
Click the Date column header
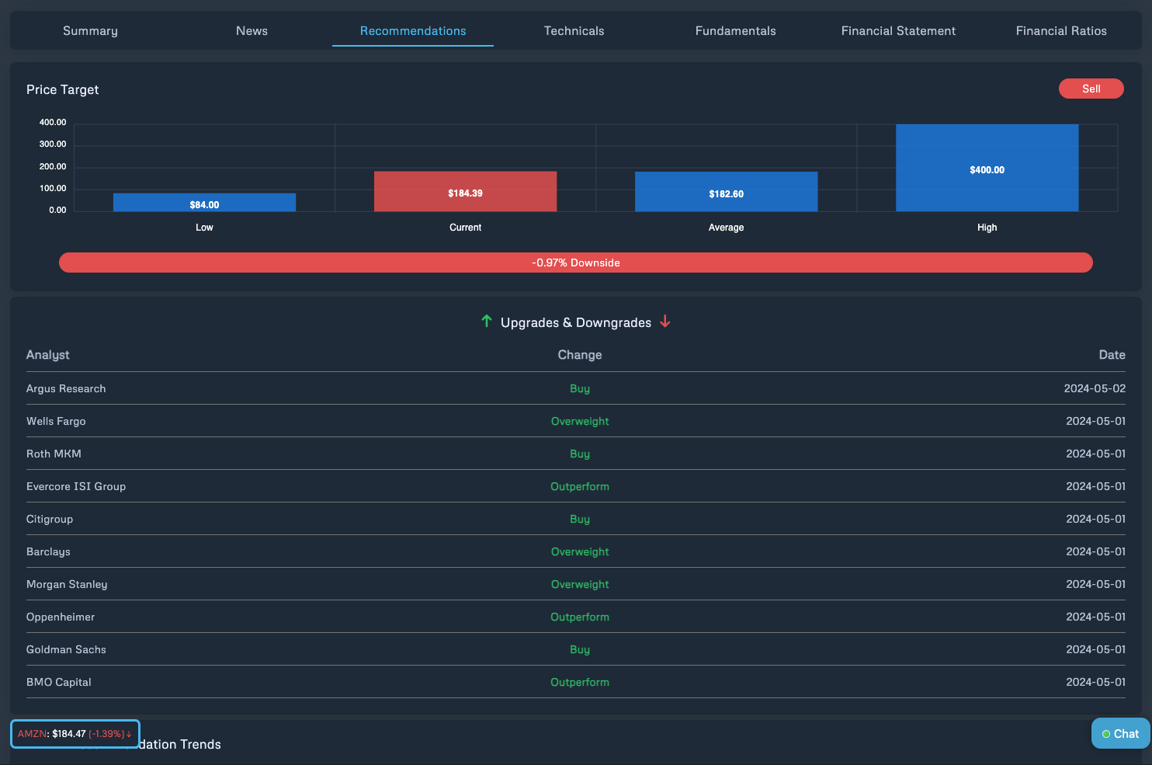tap(1112, 355)
